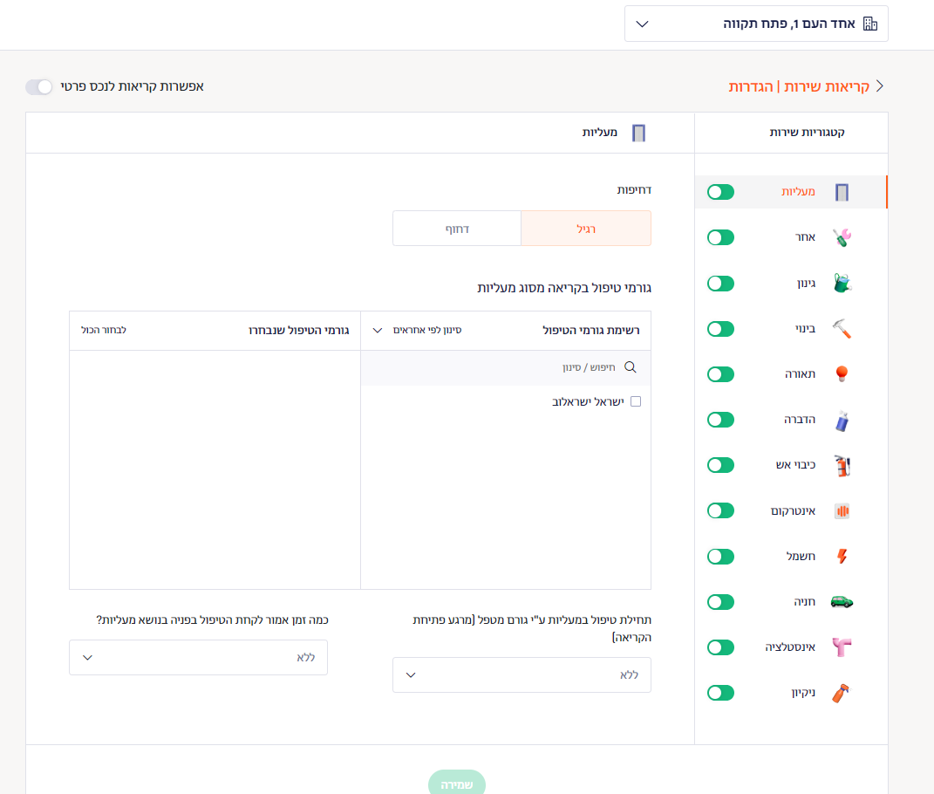Click the light bulb icon for תאורה

click(x=842, y=374)
